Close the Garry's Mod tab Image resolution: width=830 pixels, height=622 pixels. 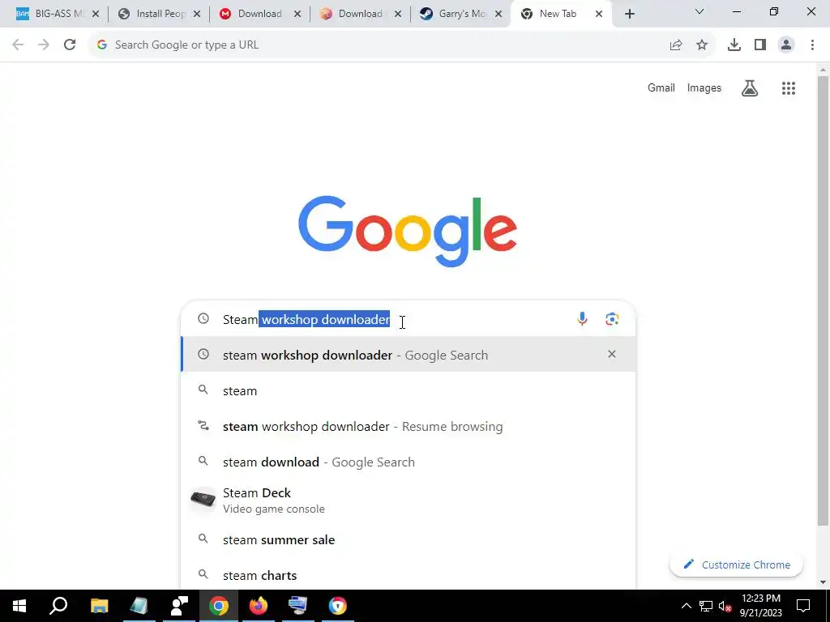tap(498, 15)
